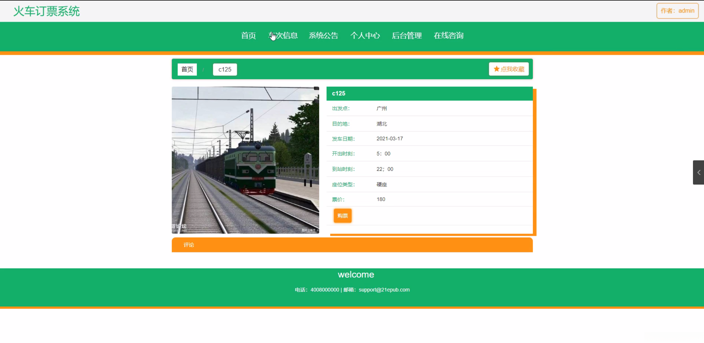
Task: Click the star favorite icon
Action: pos(496,69)
